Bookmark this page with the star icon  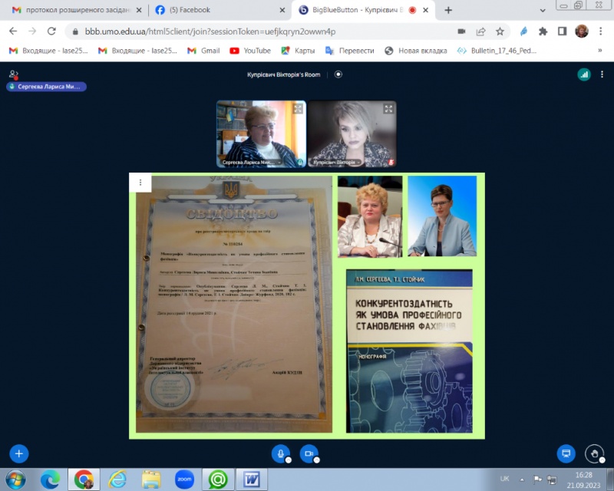coord(500,31)
